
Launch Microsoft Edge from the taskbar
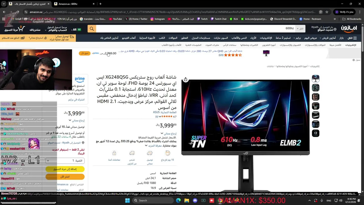(178, 200)
